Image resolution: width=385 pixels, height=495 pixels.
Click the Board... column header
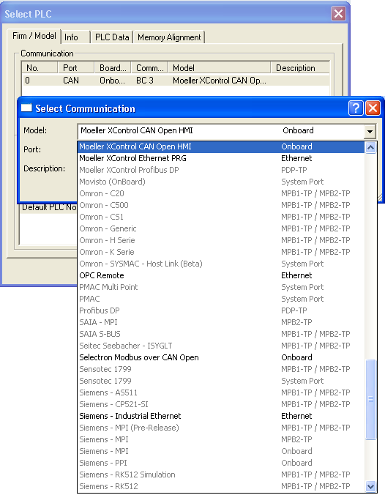click(x=113, y=68)
